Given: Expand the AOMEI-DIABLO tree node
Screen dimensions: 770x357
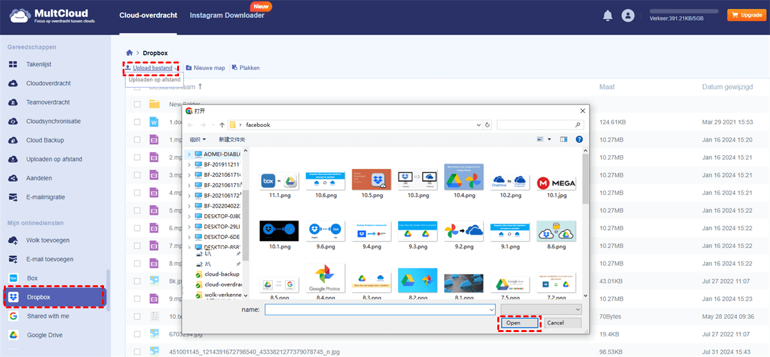Looking at the screenshot, I should (x=189, y=154).
